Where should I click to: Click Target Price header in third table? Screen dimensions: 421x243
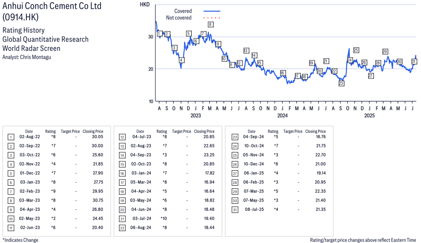point(293,131)
